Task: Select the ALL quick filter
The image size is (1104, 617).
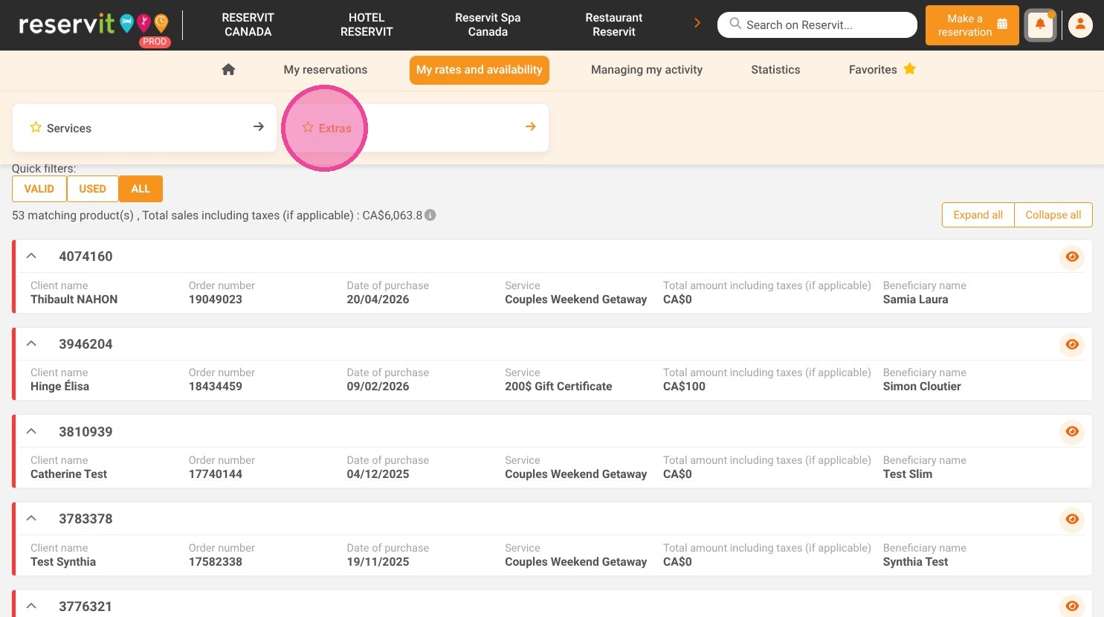Action: coord(141,189)
